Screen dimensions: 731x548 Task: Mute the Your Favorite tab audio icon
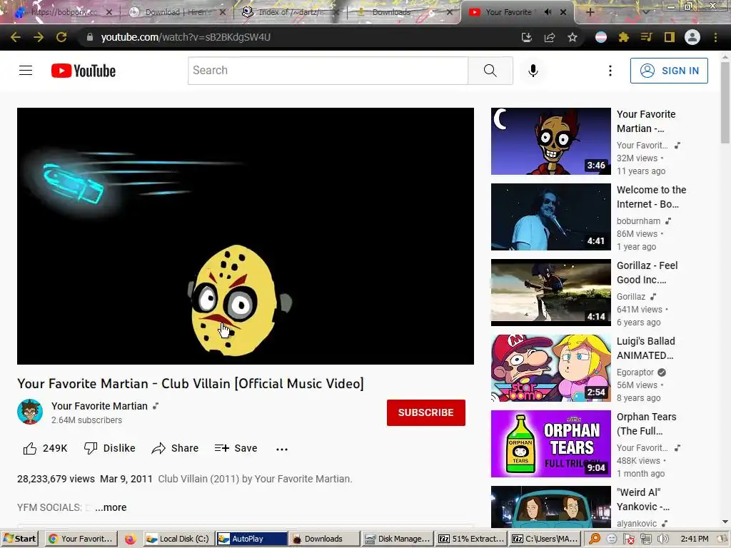548,12
